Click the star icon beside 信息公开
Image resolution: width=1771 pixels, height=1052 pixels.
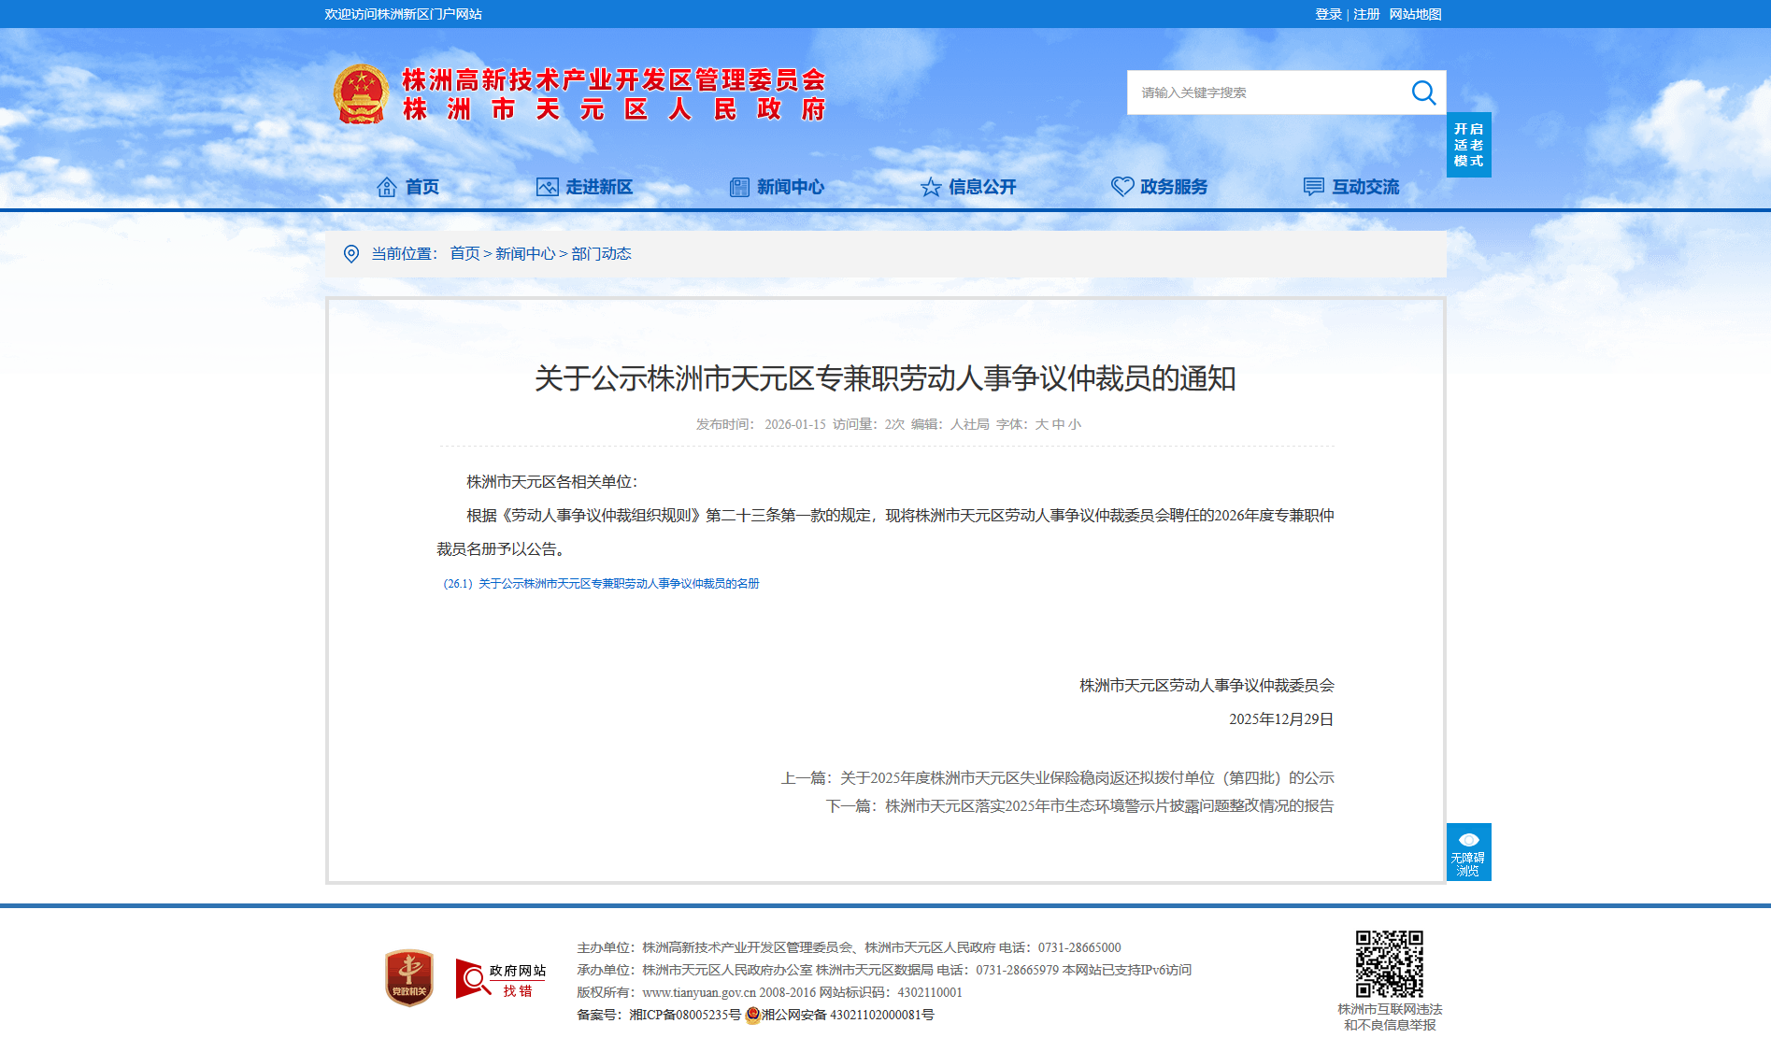click(x=930, y=187)
